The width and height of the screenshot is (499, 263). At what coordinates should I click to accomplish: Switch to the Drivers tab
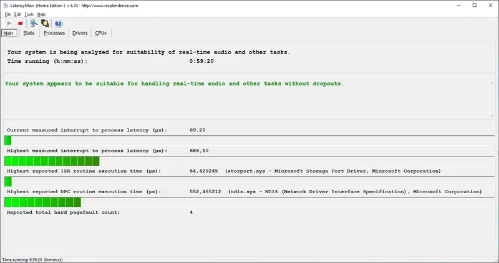click(x=80, y=33)
